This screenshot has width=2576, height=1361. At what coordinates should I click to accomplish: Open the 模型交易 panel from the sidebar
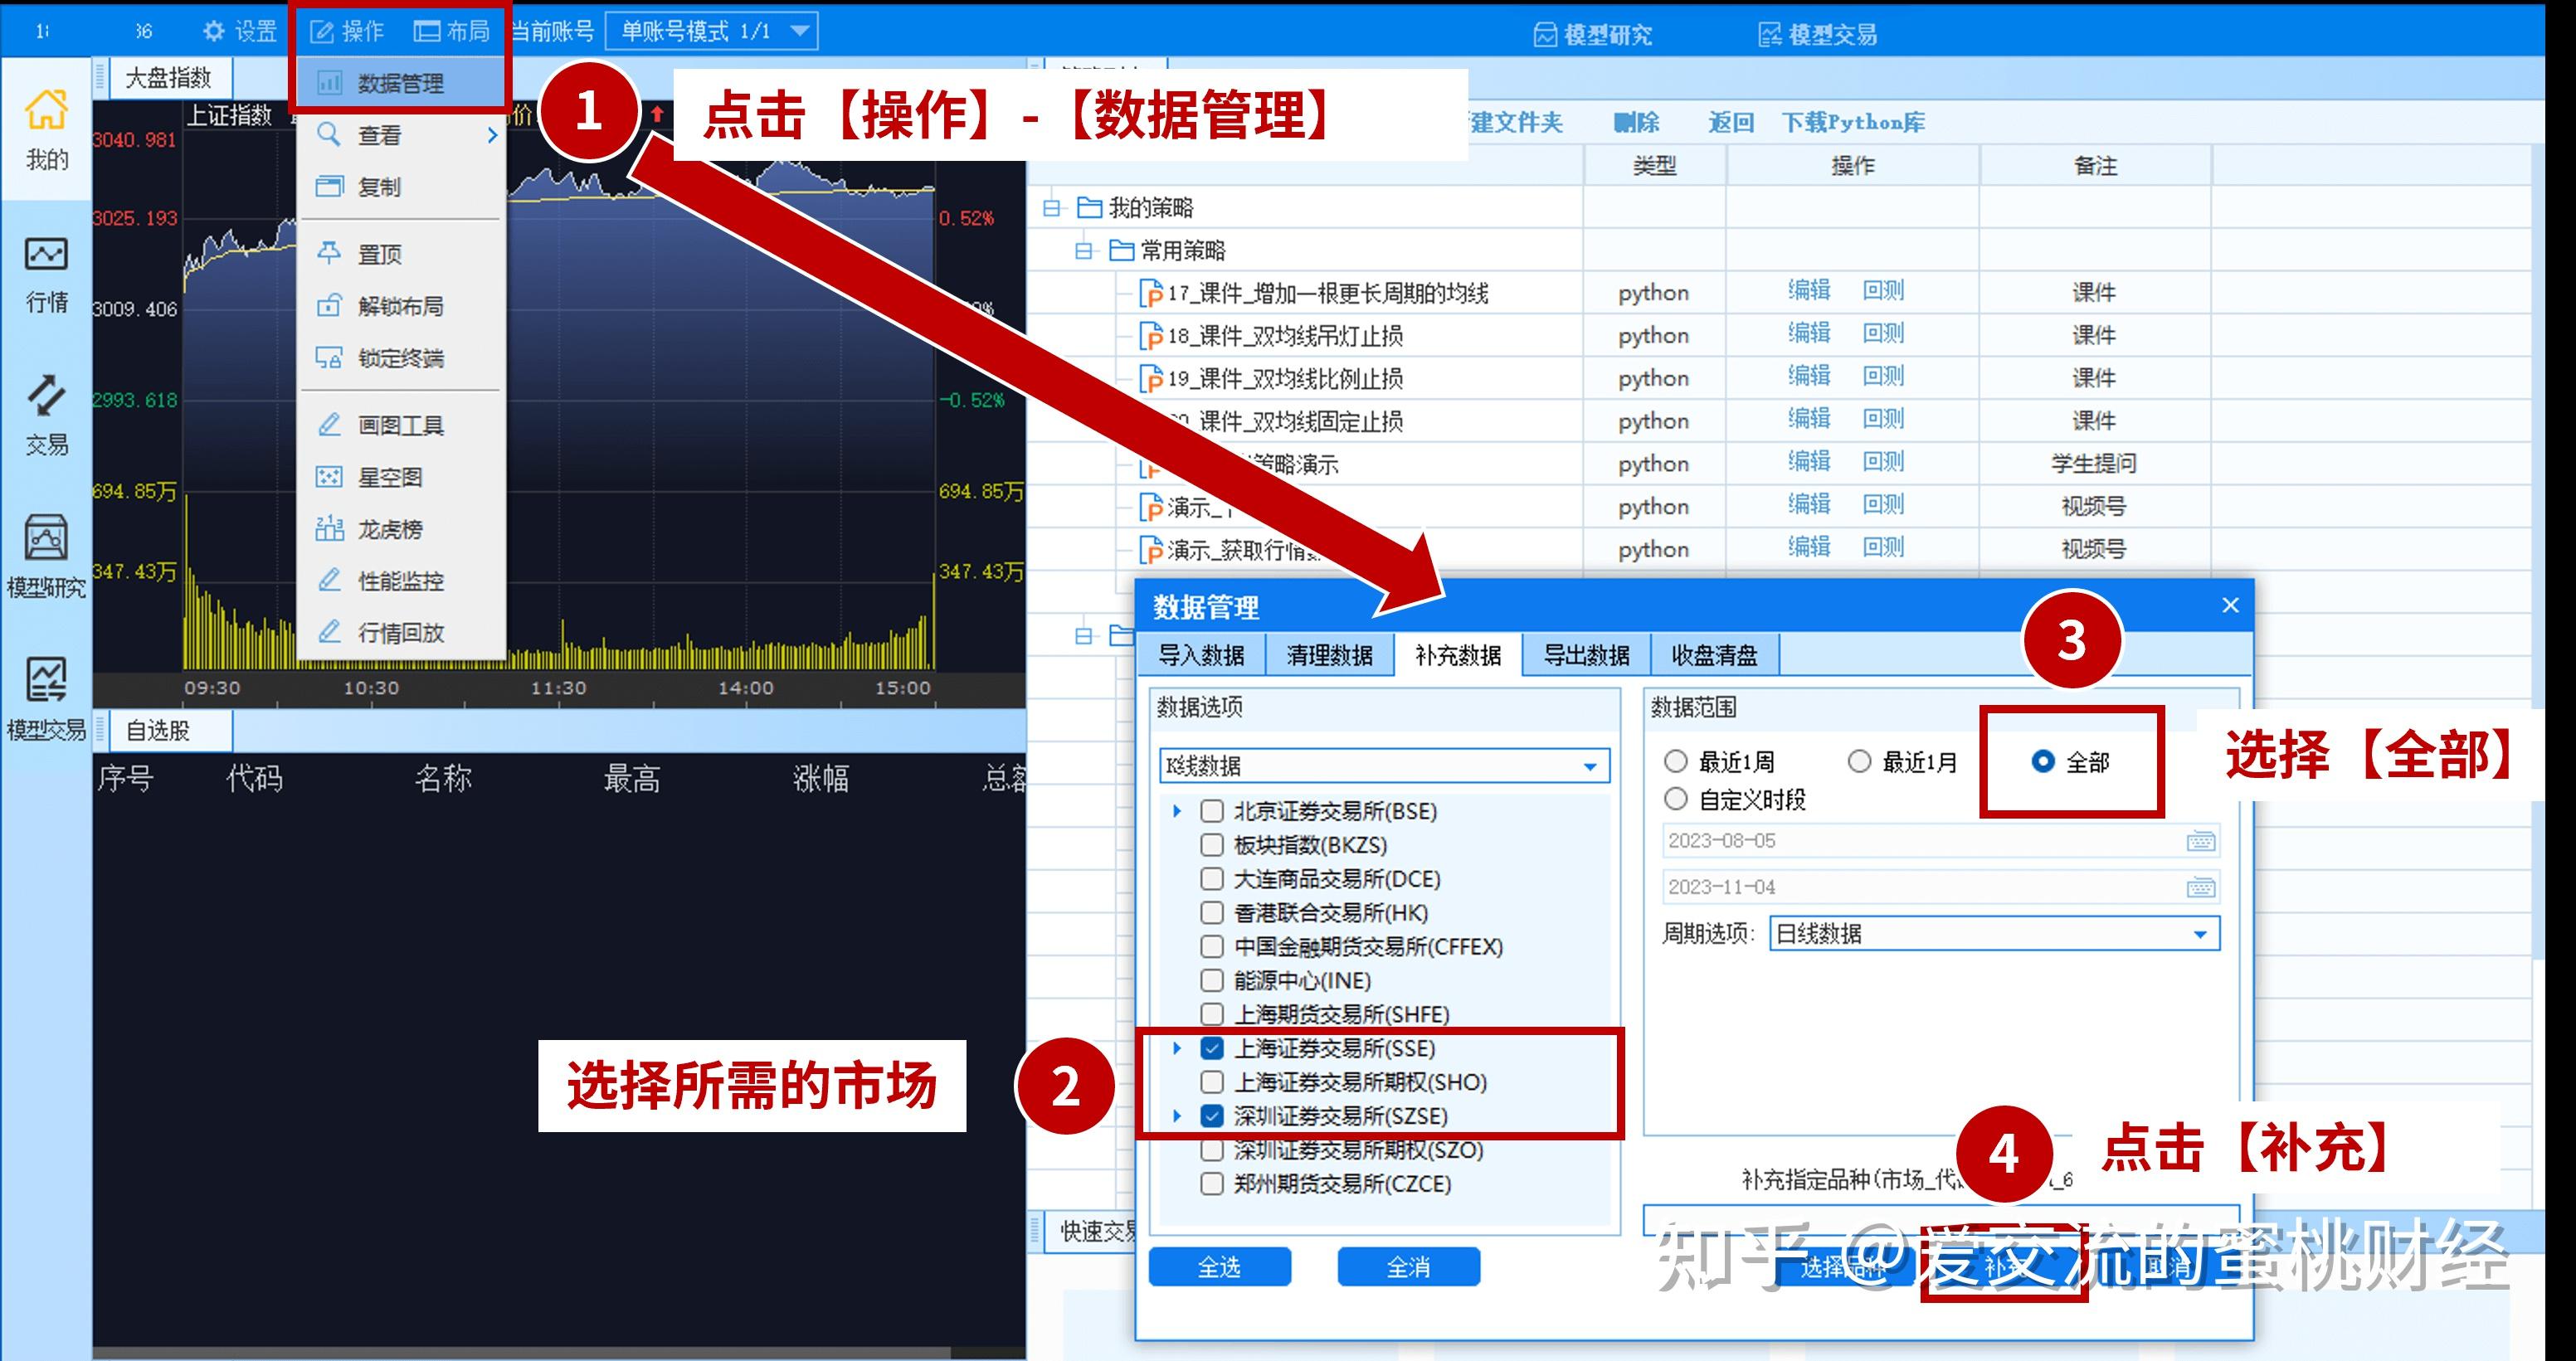click(x=46, y=700)
